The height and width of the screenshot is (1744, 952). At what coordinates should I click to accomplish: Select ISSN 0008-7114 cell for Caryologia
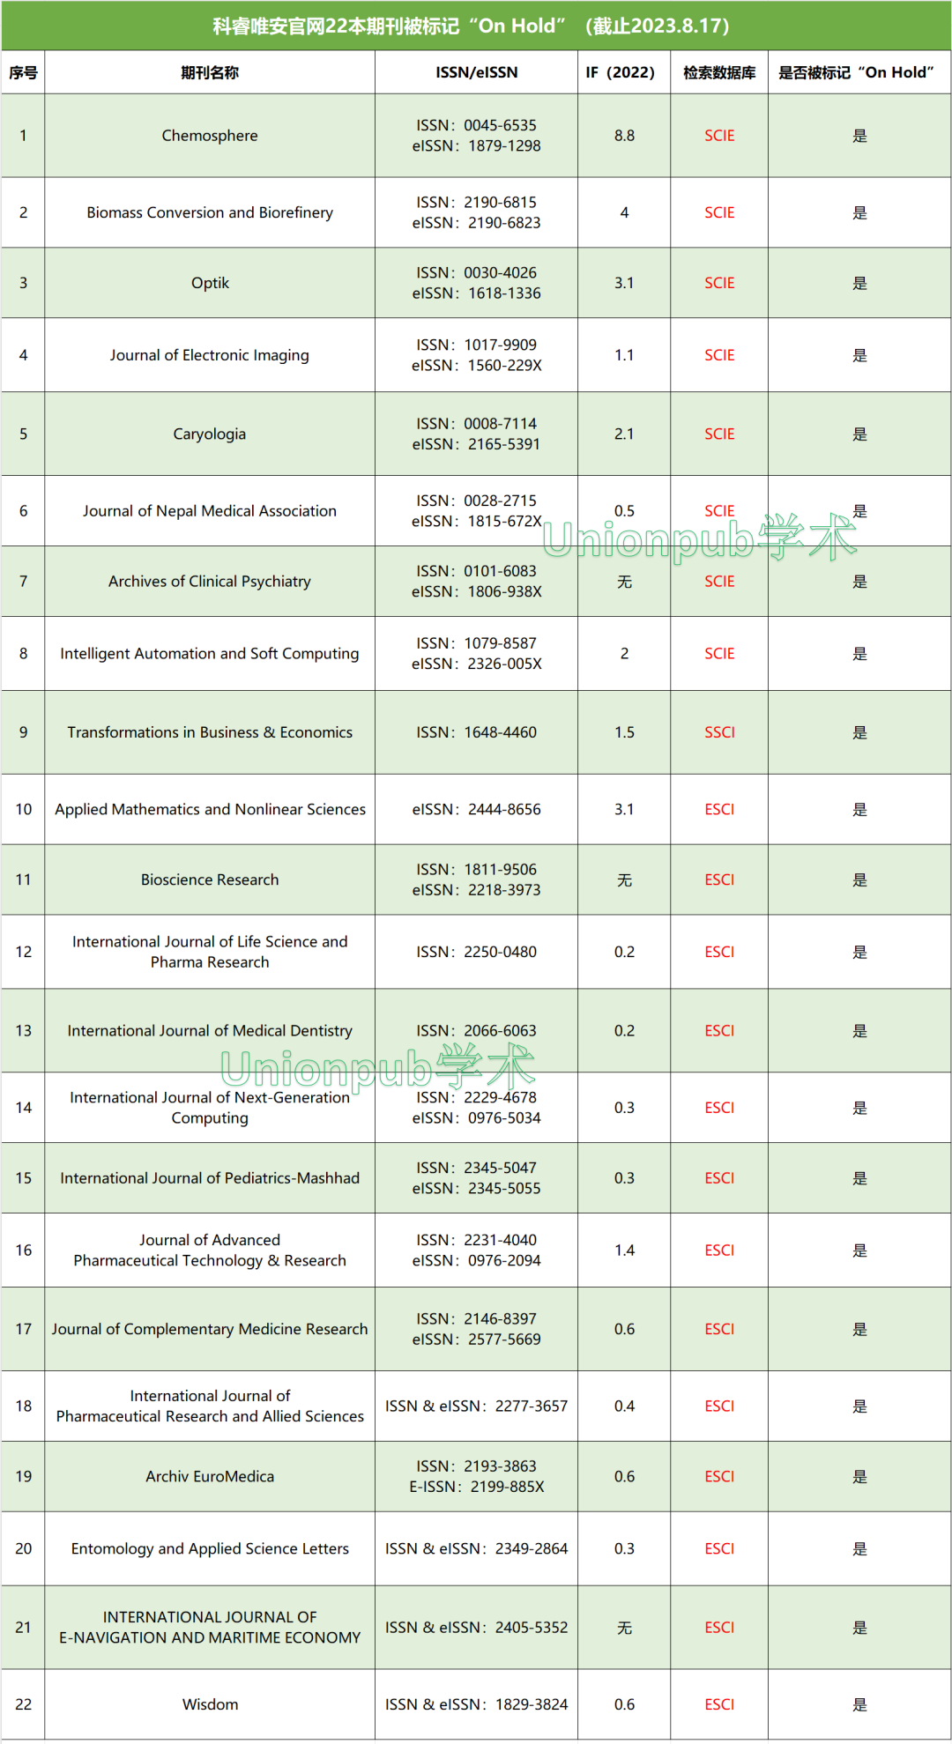pyautogui.click(x=477, y=434)
